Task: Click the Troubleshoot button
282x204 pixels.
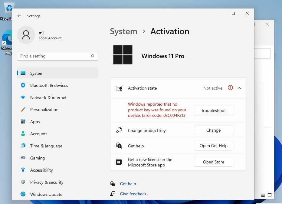Action: (x=213, y=110)
